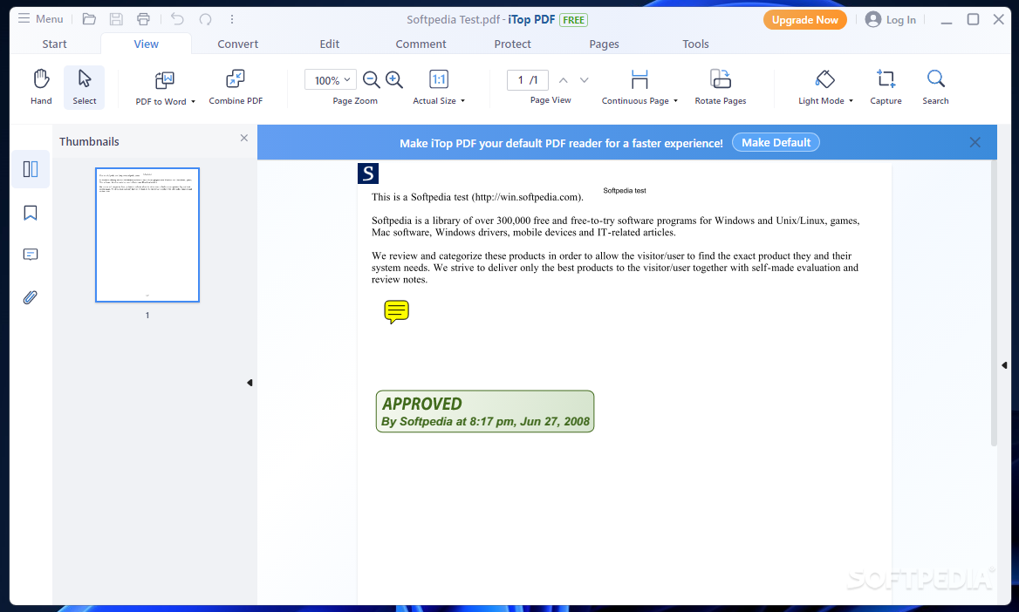The width and height of the screenshot is (1019, 612).
Task: Click the blue S logo in the document
Action: pyautogui.click(x=368, y=173)
